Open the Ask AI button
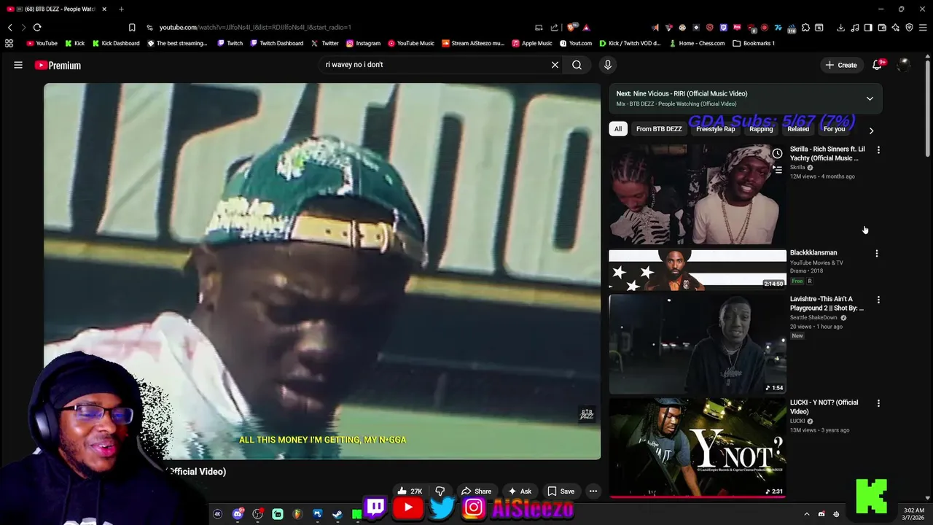This screenshot has width=933, height=525. [520, 491]
